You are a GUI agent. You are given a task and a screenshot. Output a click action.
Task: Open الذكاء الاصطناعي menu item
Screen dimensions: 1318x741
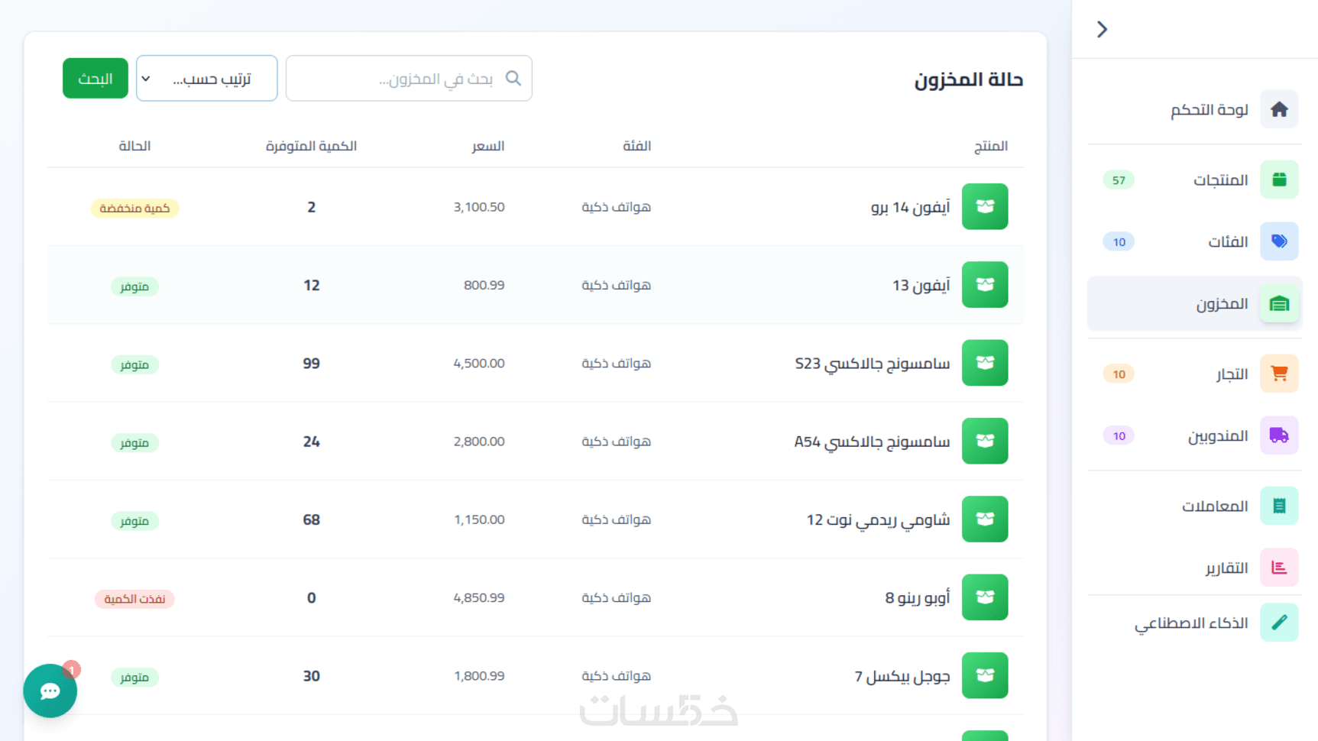point(1195,623)
